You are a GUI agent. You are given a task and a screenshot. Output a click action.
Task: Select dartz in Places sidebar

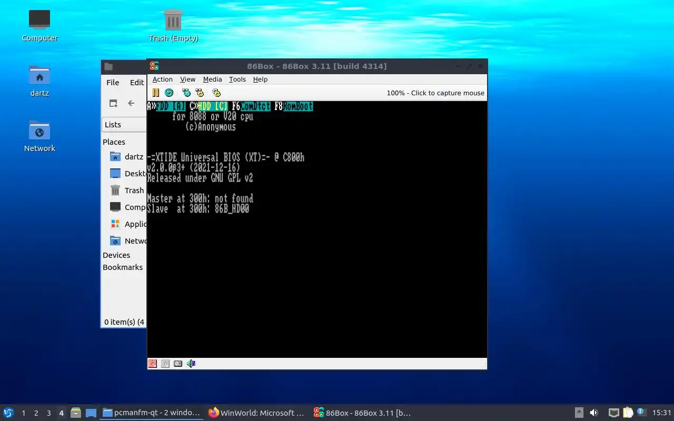[126, 156]
